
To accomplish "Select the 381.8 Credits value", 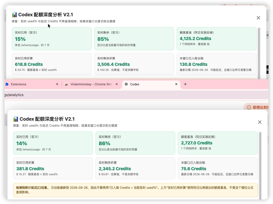I will 30,169.
